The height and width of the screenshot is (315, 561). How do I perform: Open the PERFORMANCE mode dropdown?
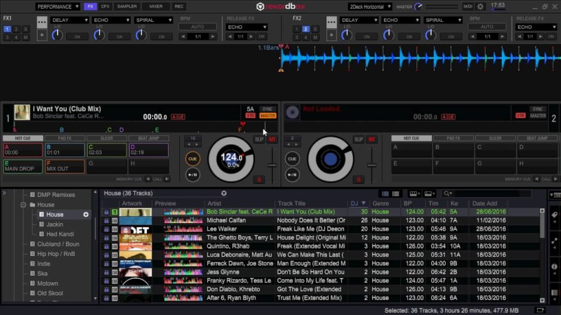pyautogui.click(x=58, y=7)
